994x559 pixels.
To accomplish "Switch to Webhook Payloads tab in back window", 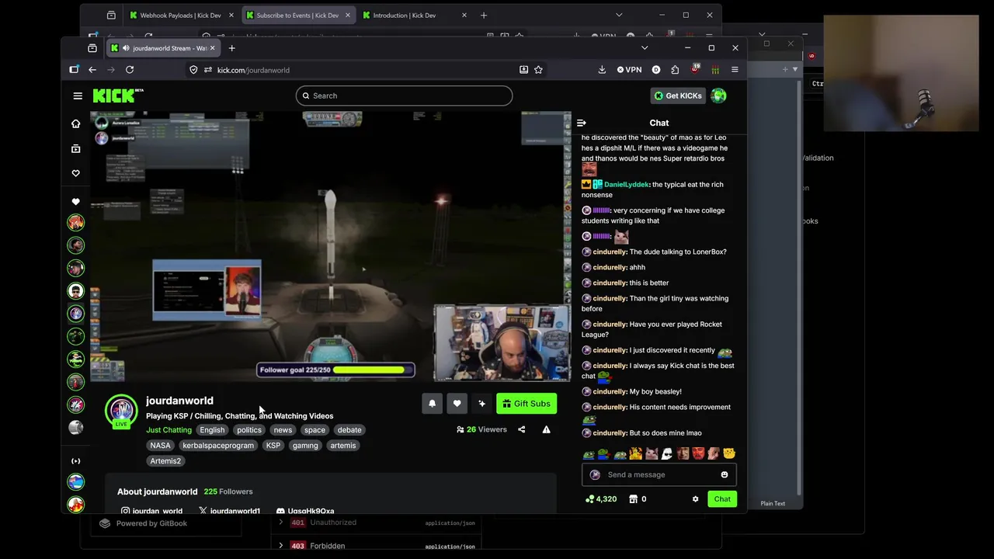I will click(x=182, y=16).
